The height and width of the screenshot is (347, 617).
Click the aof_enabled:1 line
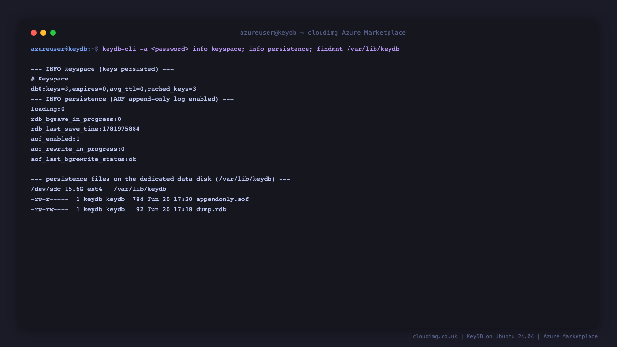(x=55, y=139)
